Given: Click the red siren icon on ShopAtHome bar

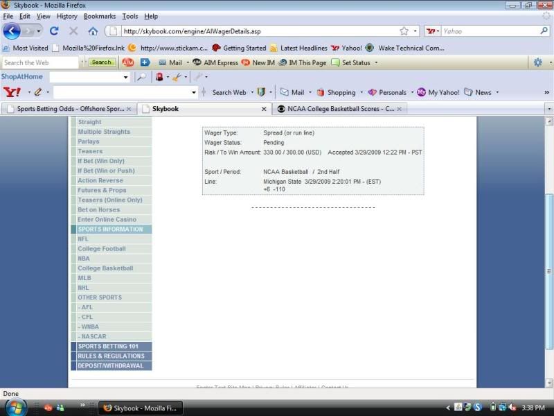Looking at the screenshot, I should (x=159, y=77).
